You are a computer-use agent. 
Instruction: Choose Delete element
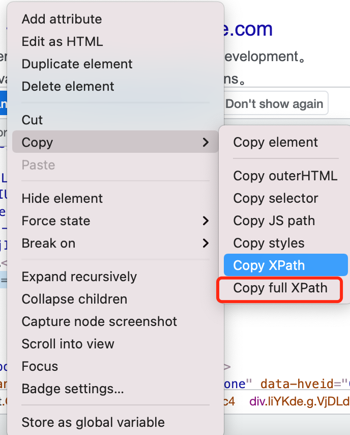click(68, 87)
